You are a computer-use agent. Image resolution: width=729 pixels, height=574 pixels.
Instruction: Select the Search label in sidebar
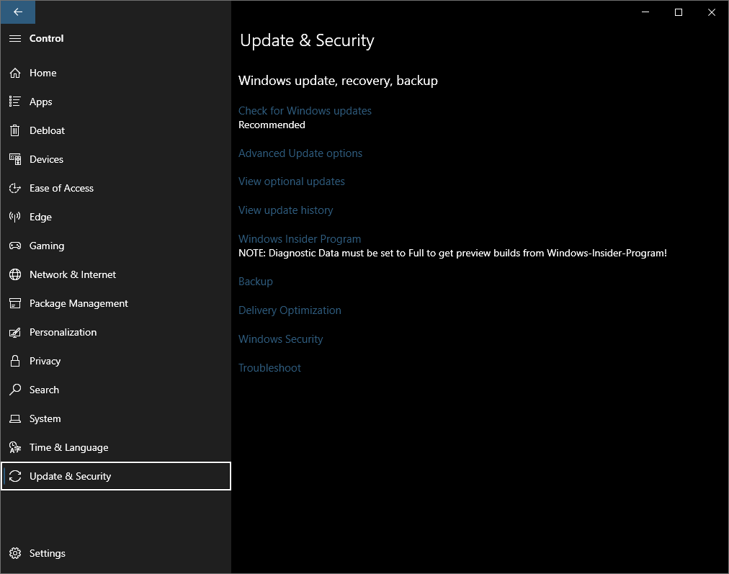44,390
